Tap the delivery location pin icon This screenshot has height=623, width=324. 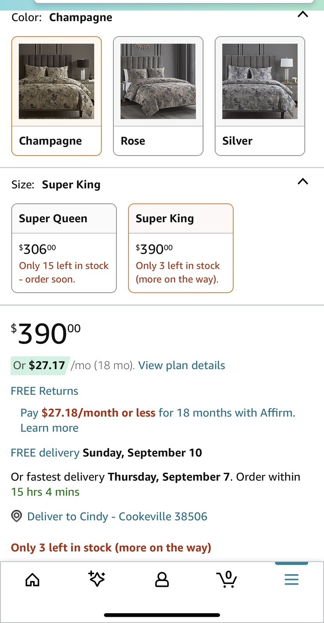(16, 516)
